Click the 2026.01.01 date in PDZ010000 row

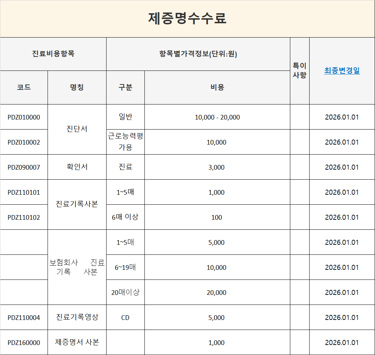pos(342,117)
